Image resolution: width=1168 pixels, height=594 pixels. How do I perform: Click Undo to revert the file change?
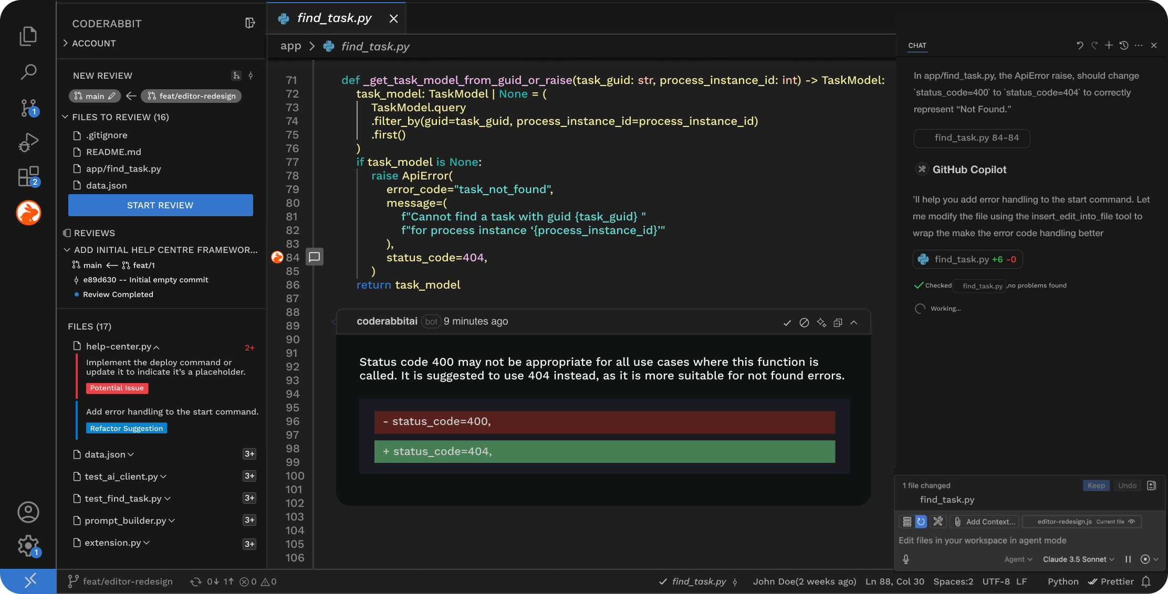[1127, 485]
